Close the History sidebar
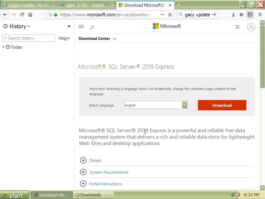This screenshot has width=265, height=199. 69,26
